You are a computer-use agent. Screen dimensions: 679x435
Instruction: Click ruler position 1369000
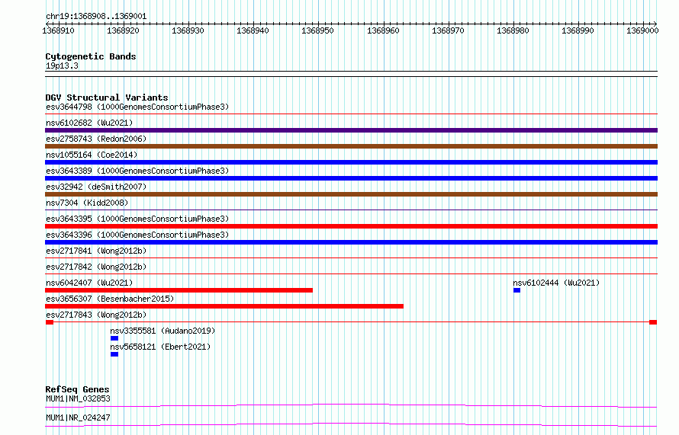click(642, 30)
